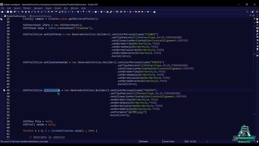Click the Suspend debug toolbar icon

[x=26, y=12]
